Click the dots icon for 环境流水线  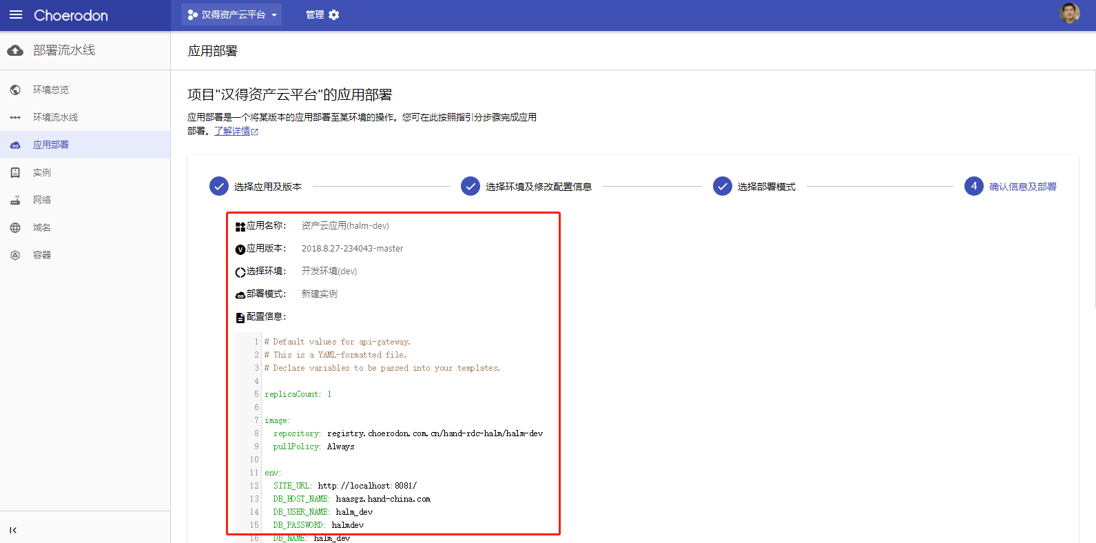(x=15, y=117)
